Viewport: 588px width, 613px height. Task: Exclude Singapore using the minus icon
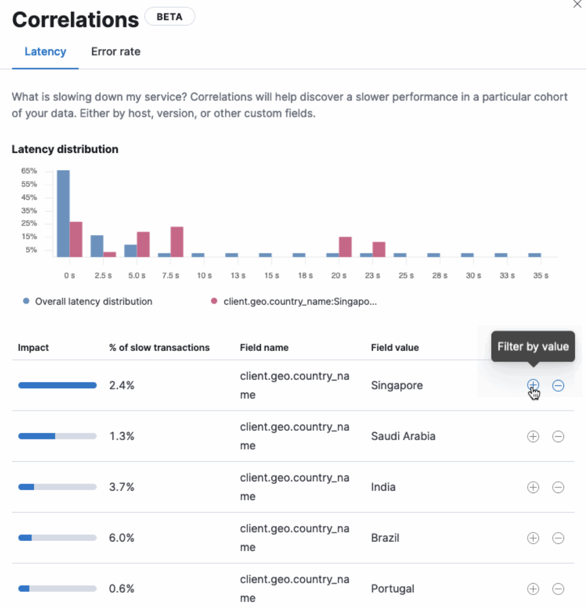(558, 386)
